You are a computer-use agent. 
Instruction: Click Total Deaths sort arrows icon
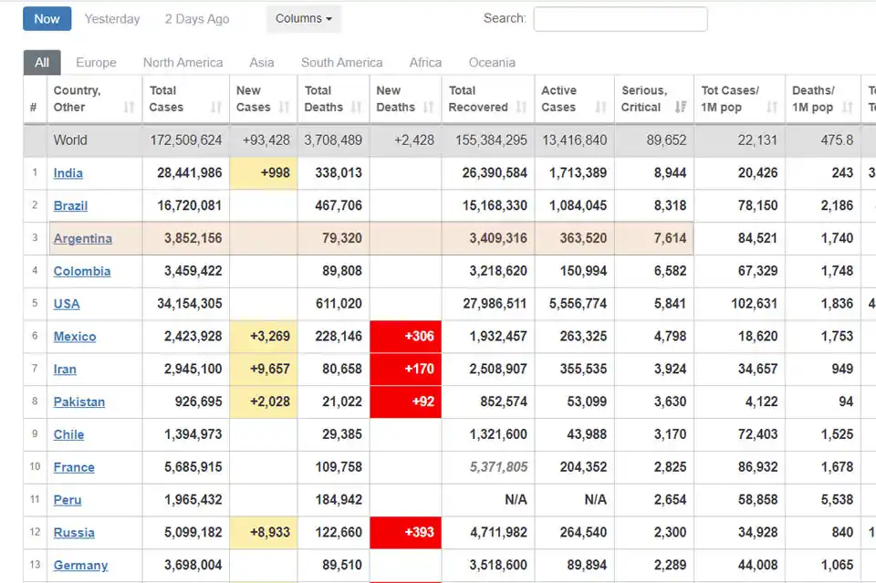356,108
